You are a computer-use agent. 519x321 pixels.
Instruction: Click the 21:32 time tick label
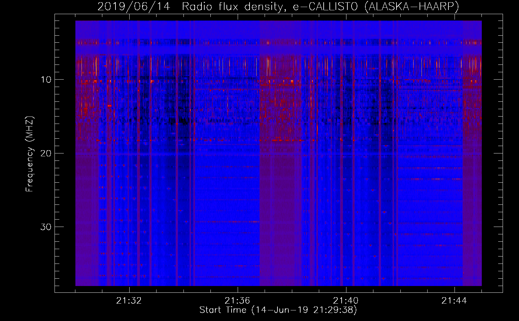pos(129,301)
